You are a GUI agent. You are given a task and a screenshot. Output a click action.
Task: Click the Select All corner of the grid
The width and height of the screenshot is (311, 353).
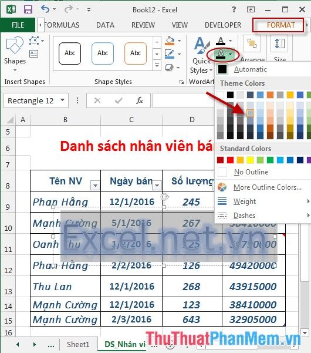click(9, 120)
